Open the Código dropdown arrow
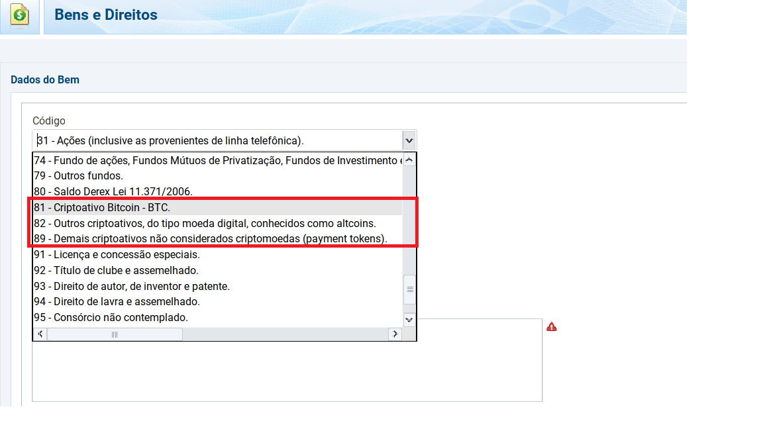The image size is (763, 429). coord(409,140)
